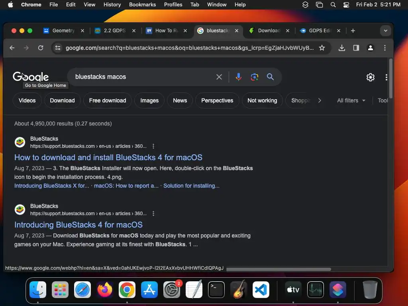Open Apple TV from the dock
The image size is (408, 306).
293,290
